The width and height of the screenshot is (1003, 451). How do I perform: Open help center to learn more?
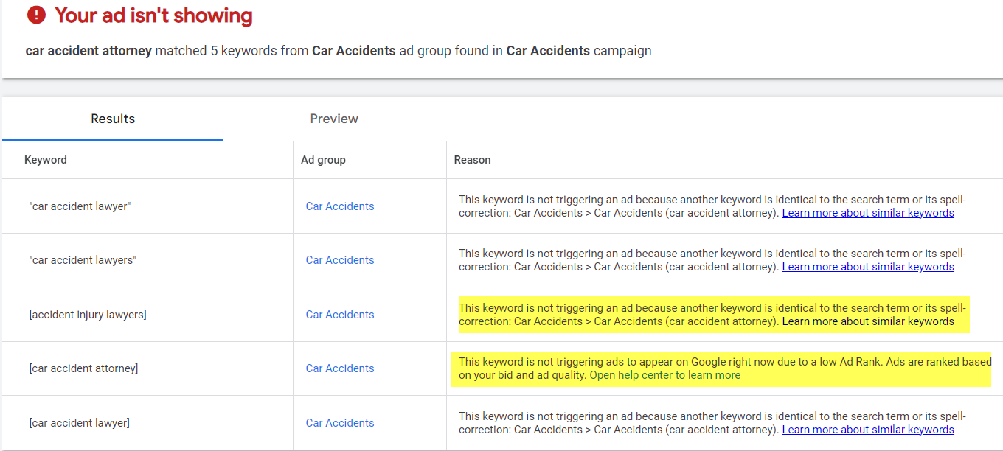coord(664,375)
